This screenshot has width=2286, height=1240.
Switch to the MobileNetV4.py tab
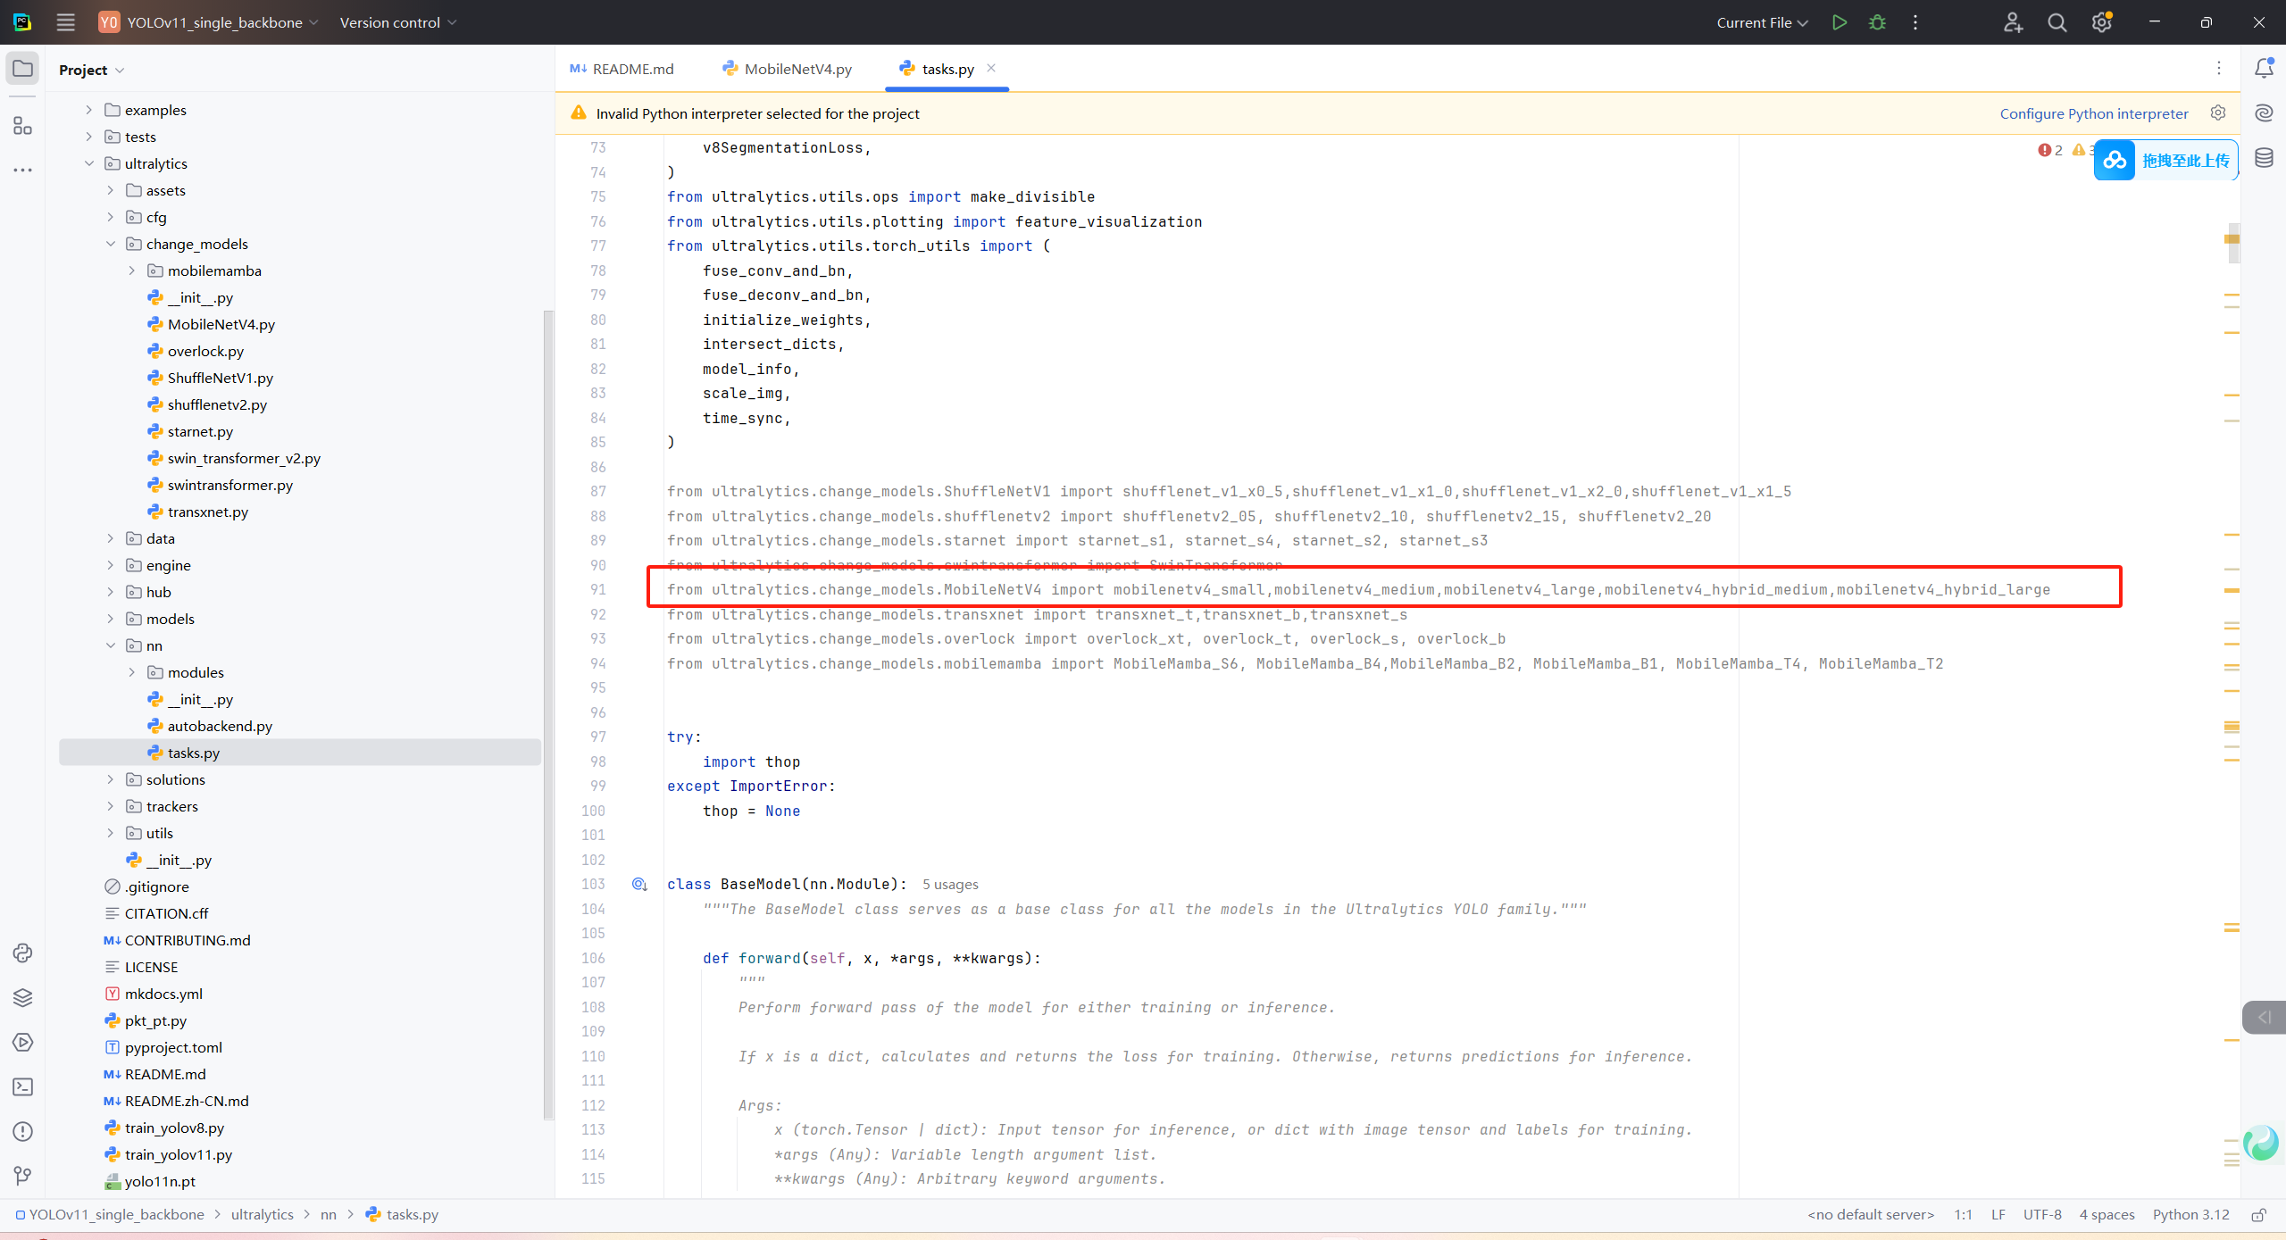pyautogui.click(x=797, y=69)
